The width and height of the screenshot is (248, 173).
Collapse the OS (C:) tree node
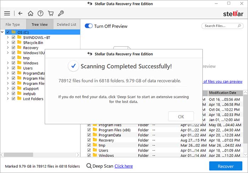tap(2, 32)
